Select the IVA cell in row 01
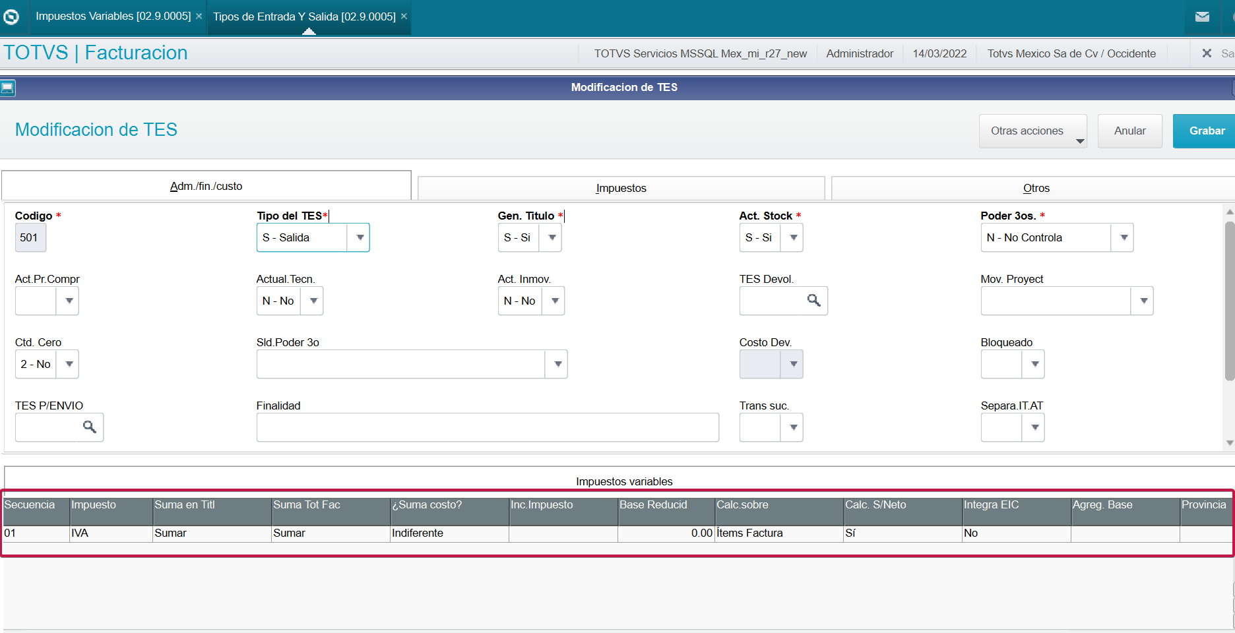Screen dimensions: 1235x633 coord(111,533)
